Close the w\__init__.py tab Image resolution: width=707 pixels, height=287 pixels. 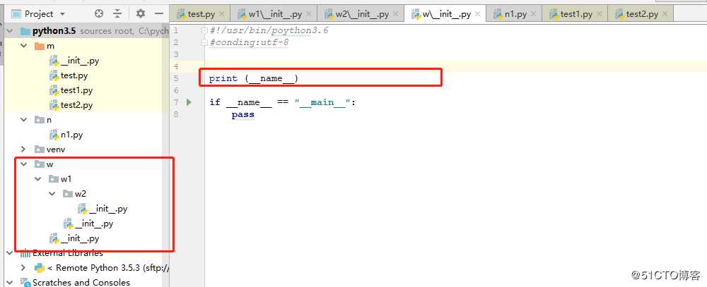(x=478, y=14)
